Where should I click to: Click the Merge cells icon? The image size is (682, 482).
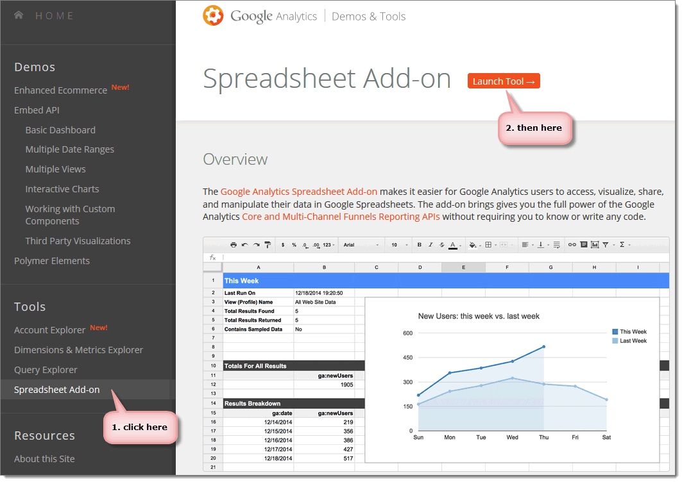(x=504, y=245)
